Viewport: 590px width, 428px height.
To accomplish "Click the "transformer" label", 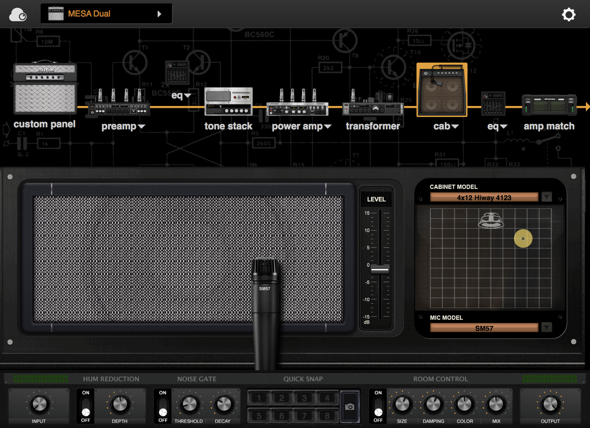I will [x=373, y=126].
